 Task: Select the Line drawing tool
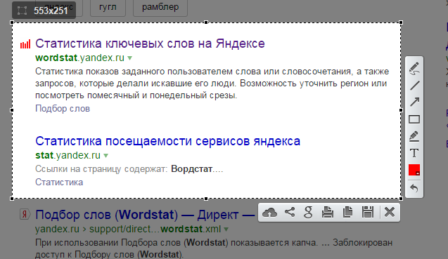tap(414, 86)
